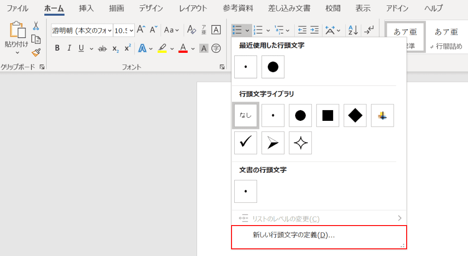Viewport: 468px width, 256px height.
Task: Choose the arrowhead bullet in library
Action: [x=273, y=143]
